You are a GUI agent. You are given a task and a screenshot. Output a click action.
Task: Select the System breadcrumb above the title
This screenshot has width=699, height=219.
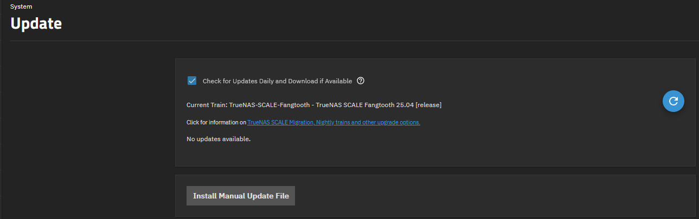(21, 6)
